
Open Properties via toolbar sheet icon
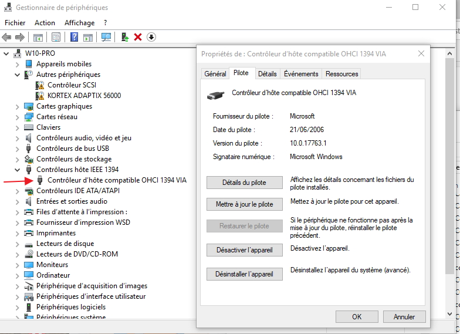56,38
